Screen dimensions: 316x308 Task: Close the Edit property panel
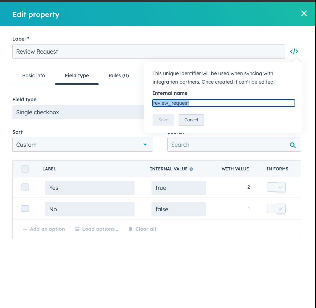point(304,14)
